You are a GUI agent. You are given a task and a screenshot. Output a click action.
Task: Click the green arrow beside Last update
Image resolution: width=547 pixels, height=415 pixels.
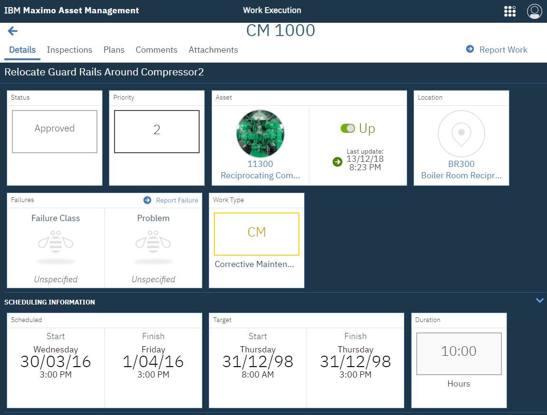coord(337,162)
